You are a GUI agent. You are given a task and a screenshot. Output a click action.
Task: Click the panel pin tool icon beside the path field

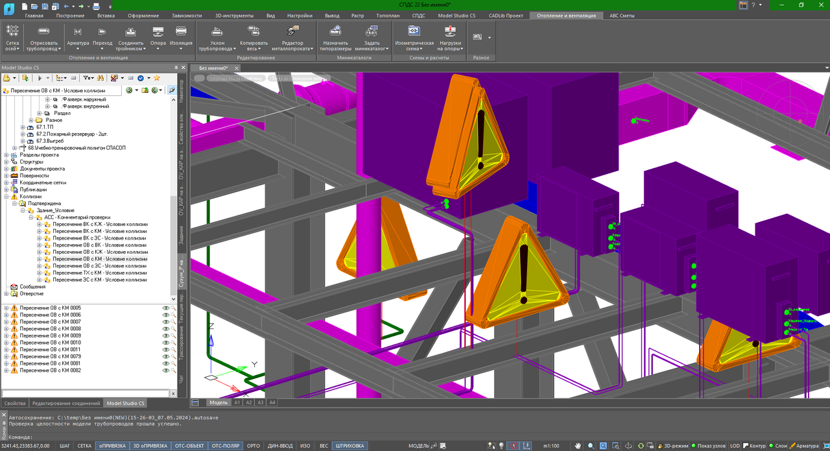172,90
